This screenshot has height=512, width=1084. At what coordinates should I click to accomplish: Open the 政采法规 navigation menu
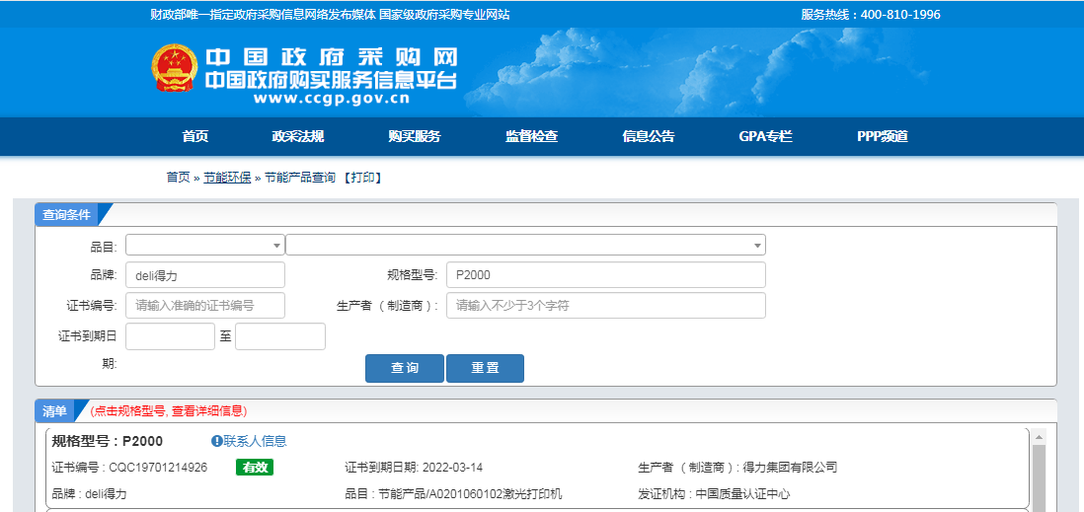(298, 136)
